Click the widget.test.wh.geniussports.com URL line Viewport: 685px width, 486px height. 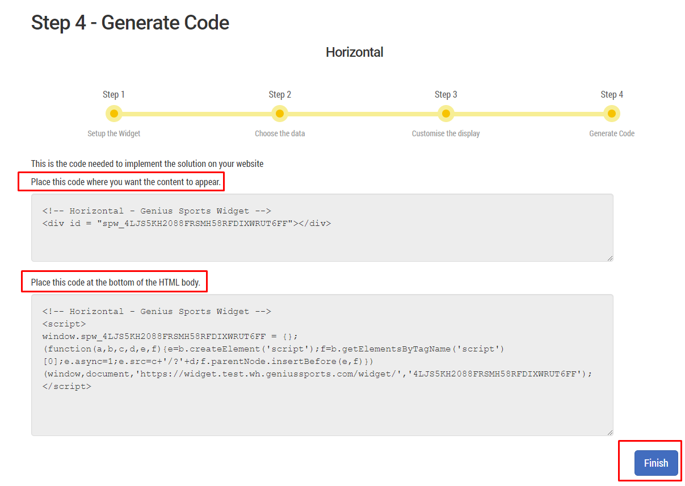point(317,374)
